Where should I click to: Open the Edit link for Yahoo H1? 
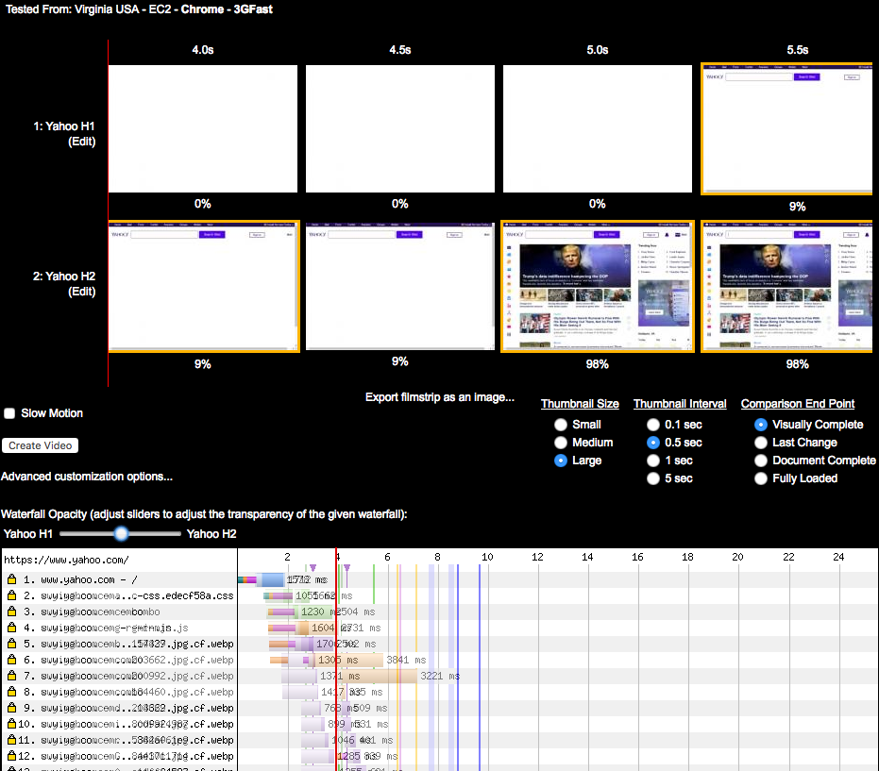81,142
